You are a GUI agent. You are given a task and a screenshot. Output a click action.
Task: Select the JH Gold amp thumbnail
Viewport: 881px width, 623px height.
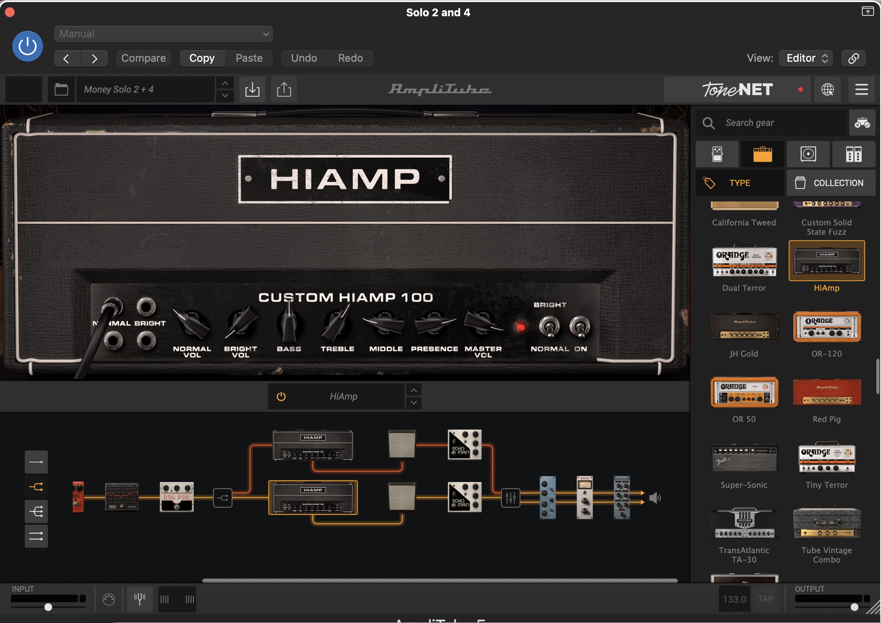coord(744,327)
